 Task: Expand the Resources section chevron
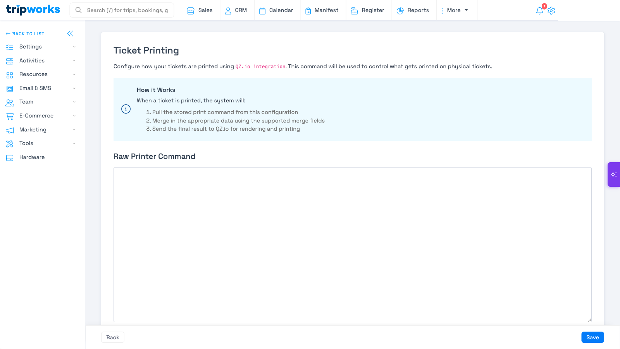point(74,74)
